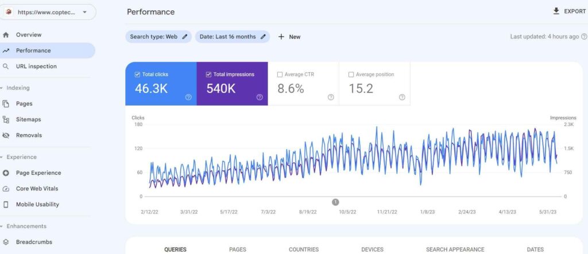Click the Sitemaps tree icon
Viewport: 588px width, 254px height.
click(6, 119)
